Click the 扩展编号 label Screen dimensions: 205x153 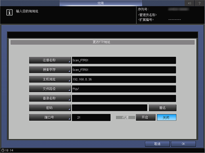[146, 20]
